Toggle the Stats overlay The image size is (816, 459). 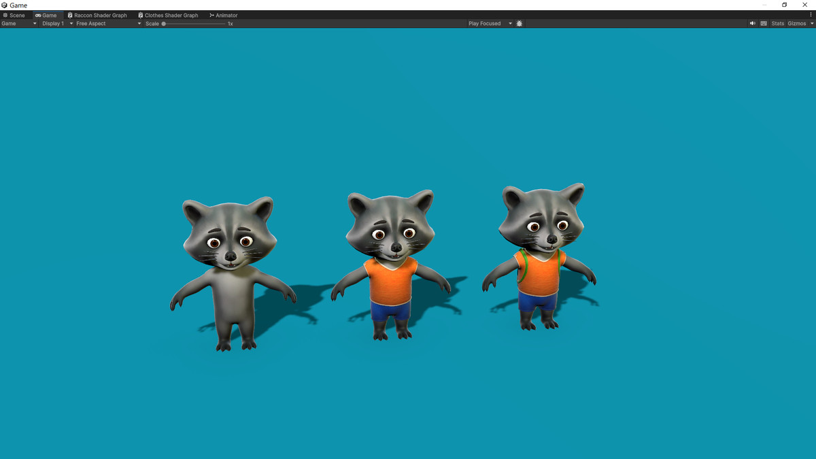point(777,23)
